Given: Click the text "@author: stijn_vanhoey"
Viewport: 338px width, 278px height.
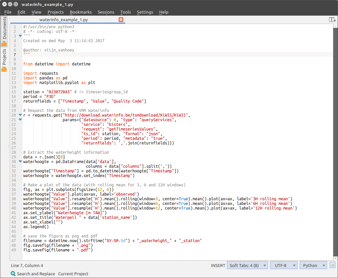Looking at the screenshot, I should (49, 50).
